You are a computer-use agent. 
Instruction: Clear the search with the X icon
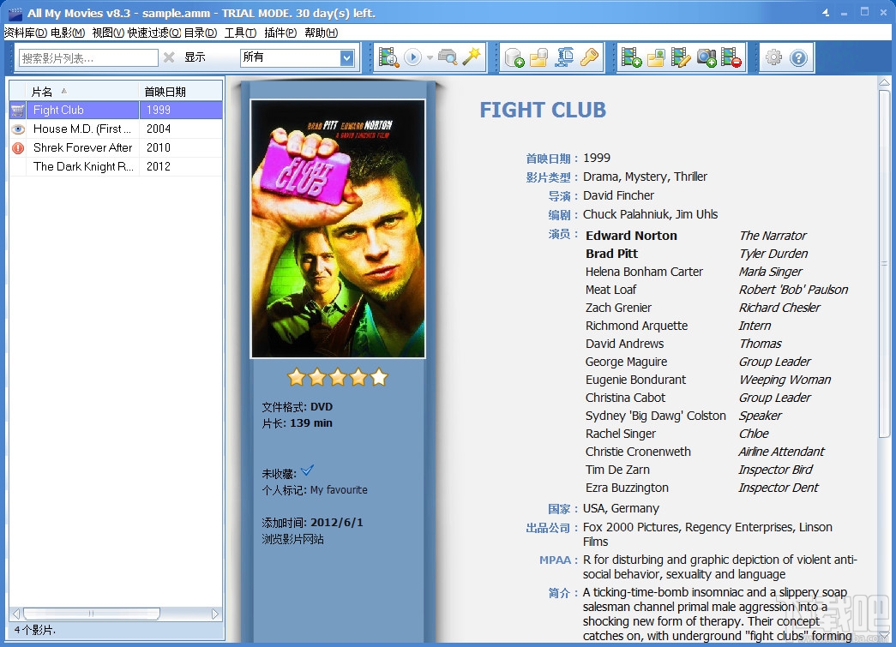tap(169, 57)
